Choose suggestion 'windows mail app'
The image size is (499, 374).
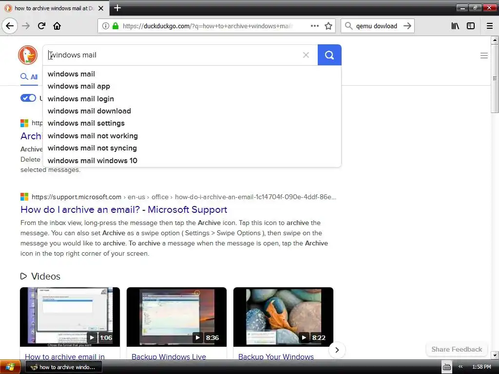pyautogui.click(x=192, y=86)
